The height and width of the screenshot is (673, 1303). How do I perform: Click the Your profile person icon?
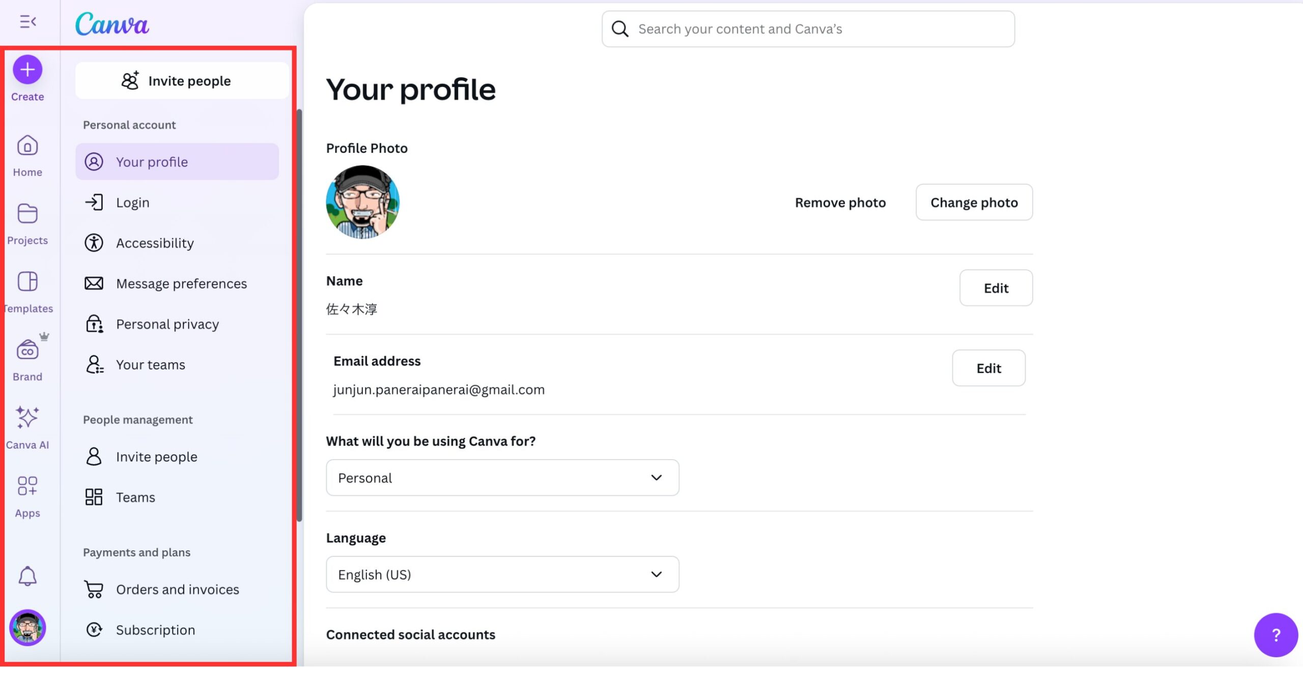[94, 162]
